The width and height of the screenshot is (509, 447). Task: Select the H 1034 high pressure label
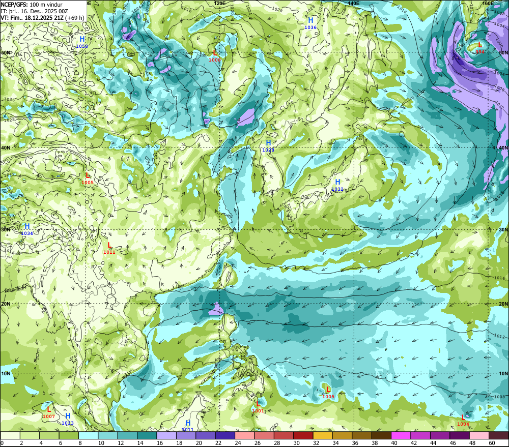(27, 229)
